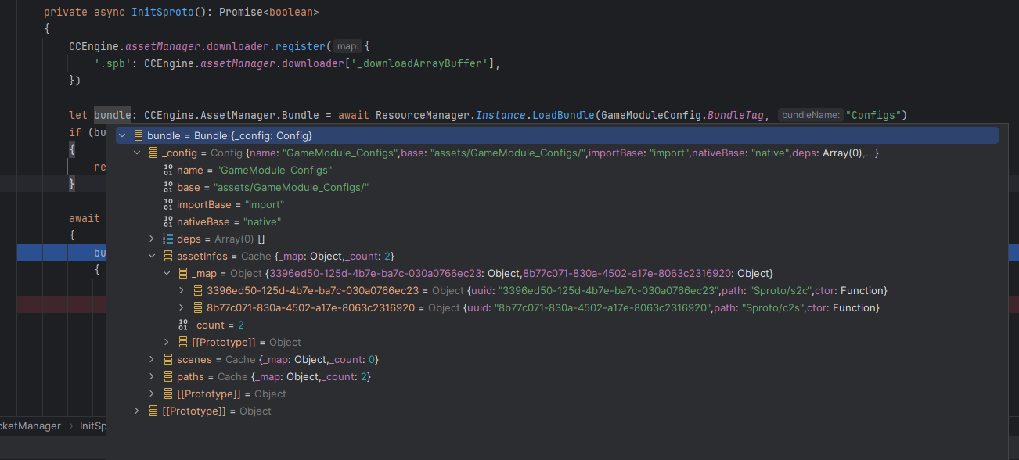
Task: Click the object icon beside 8b77c071 entry
Action: click(197, 308)
